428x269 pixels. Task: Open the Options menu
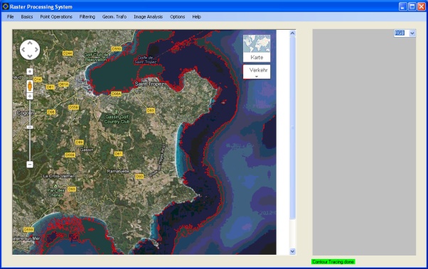[178, 16]
